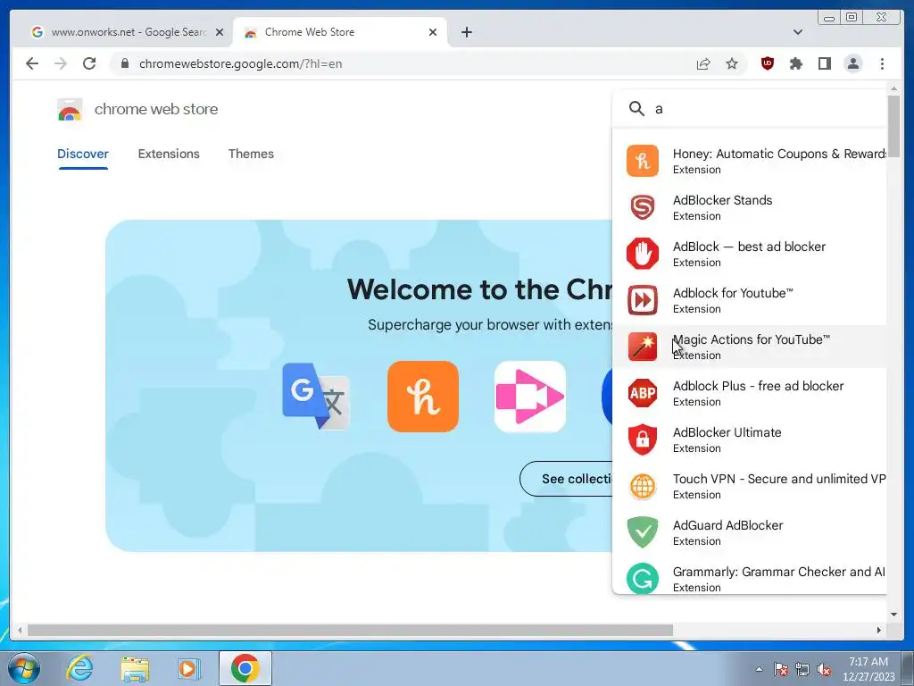
Task: Click the AdBlocker Ultimate lock shield icon
Action: (643, 439)
